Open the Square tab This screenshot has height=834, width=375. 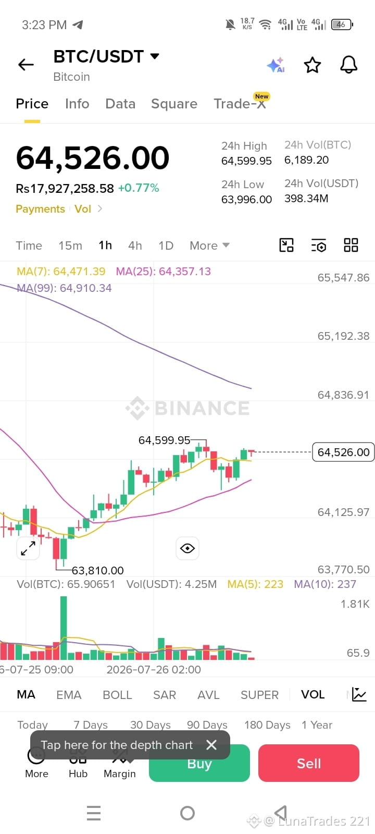click(174, 104)
